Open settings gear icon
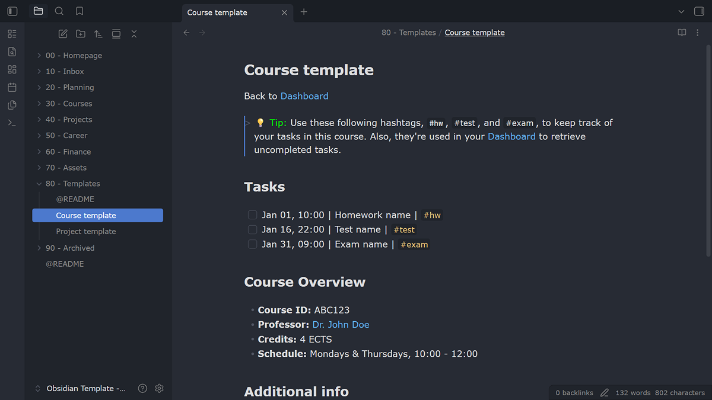The height and width of the screenshot is (400, 712). (159, 389)
